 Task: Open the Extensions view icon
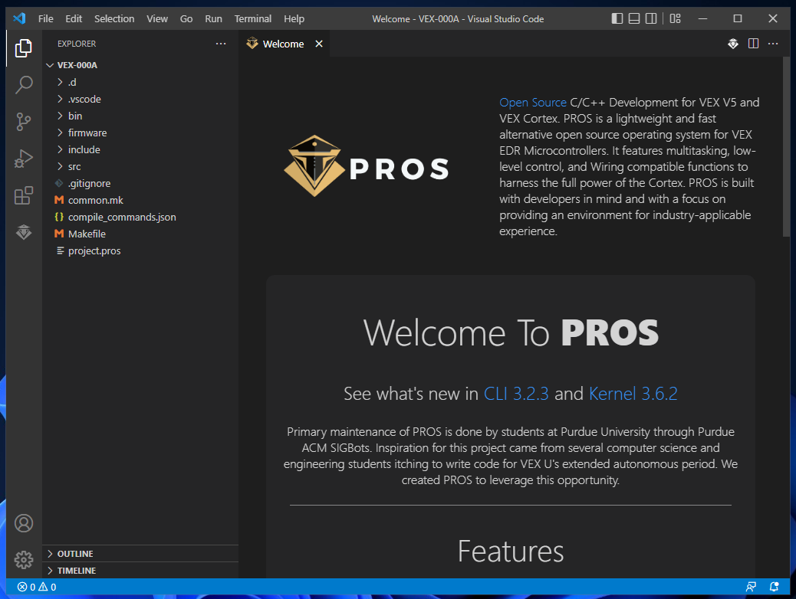23,195
